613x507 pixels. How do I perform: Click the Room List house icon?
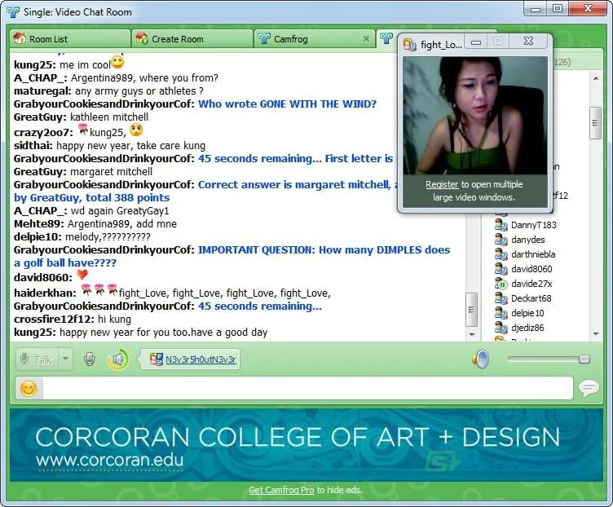[x=20, y=38]
